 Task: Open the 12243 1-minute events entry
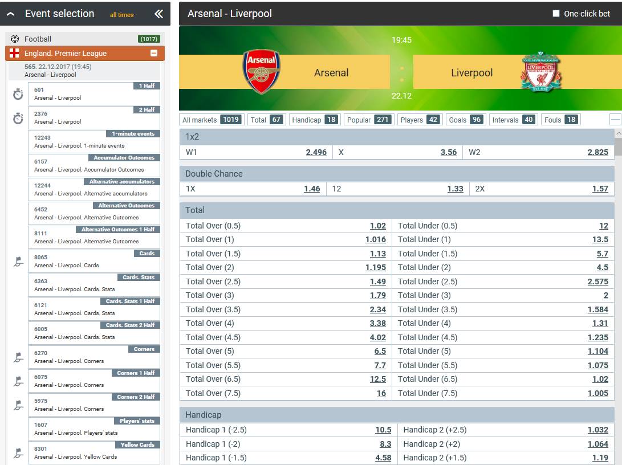click(x=94, y=141)
